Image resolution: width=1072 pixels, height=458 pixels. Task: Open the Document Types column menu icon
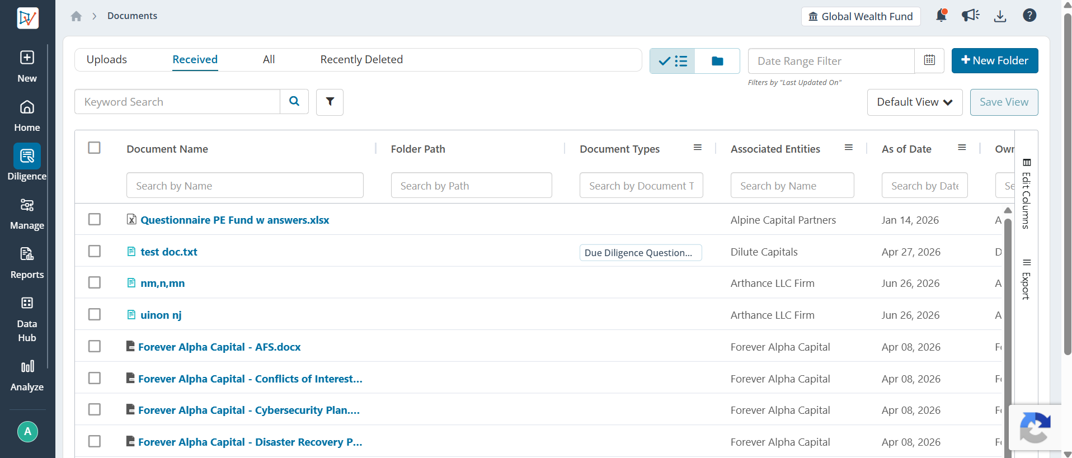pos(698,148)
